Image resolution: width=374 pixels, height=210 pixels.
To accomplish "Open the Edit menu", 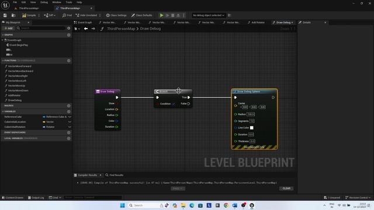I will (x=23, y=2).
